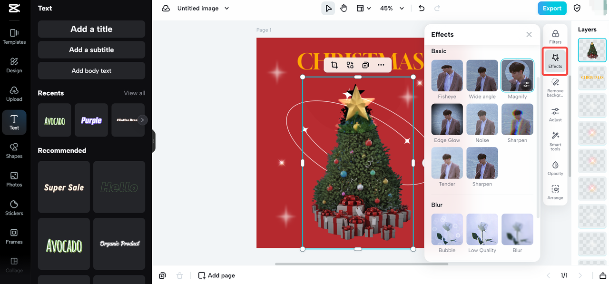Image resolution: width=609 pixels, height=284 pixels.
Task: Click the CapCut logo icon
Action: tap(14, 8)
